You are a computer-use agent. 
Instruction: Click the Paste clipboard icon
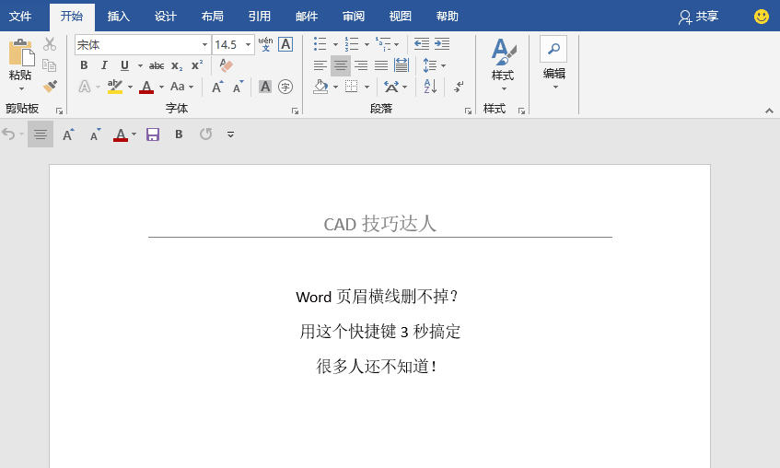click(x=21, y=53)
